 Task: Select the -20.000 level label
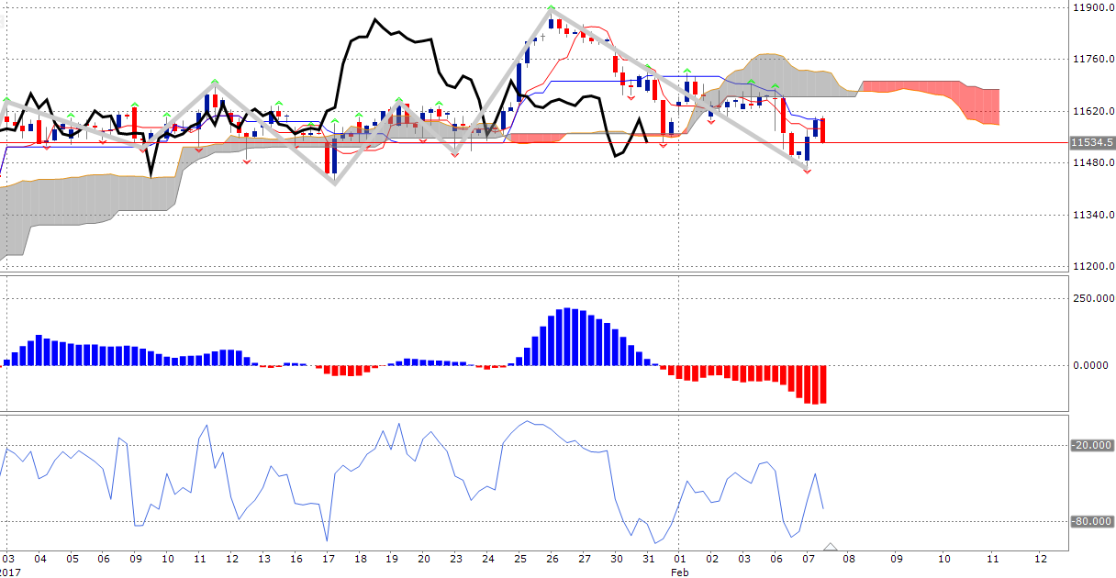(x=1091, y=445)
